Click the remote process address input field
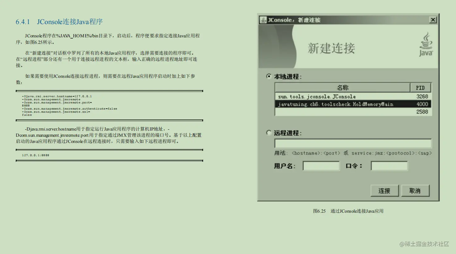Viewport: 456px width, 254px height. tap(353, 143)
